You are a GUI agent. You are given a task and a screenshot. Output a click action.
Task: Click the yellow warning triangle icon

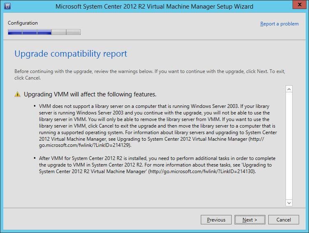18,94
